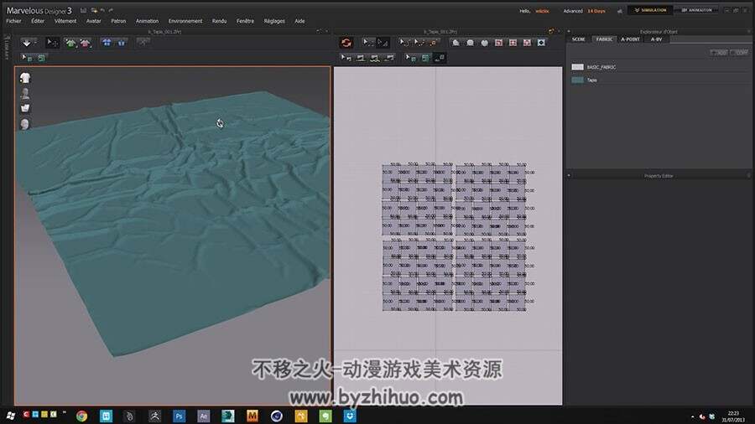Image resolution: width=755 pixels, height=424 pixels.
Task: Click the blue-white square tool at toolbar end
Action: pyautogui.click(x=541, y=43)
